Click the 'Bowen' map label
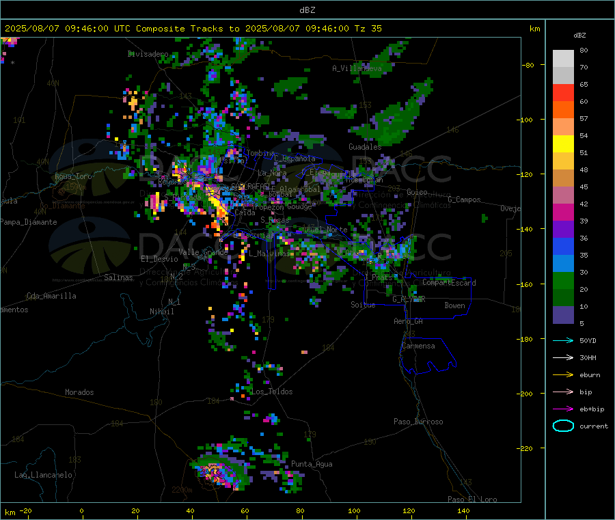 [x=454, y=305]
